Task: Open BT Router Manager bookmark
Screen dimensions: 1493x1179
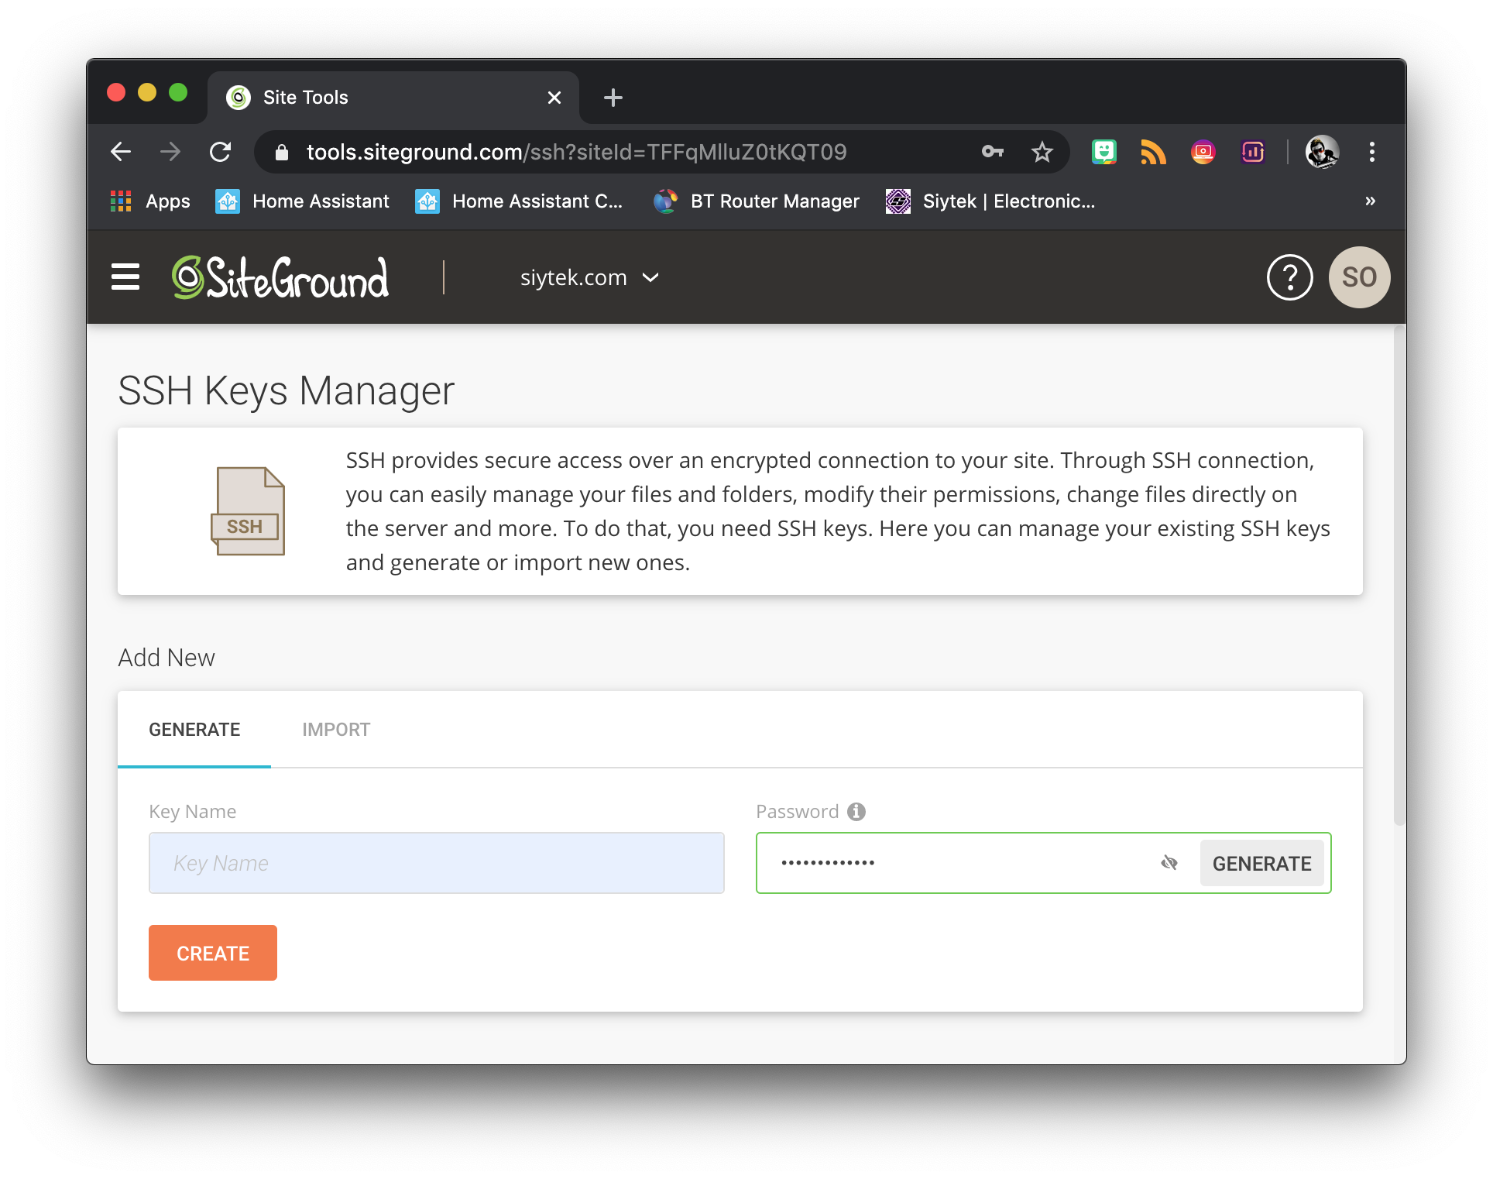Action: tap(757, 201)
